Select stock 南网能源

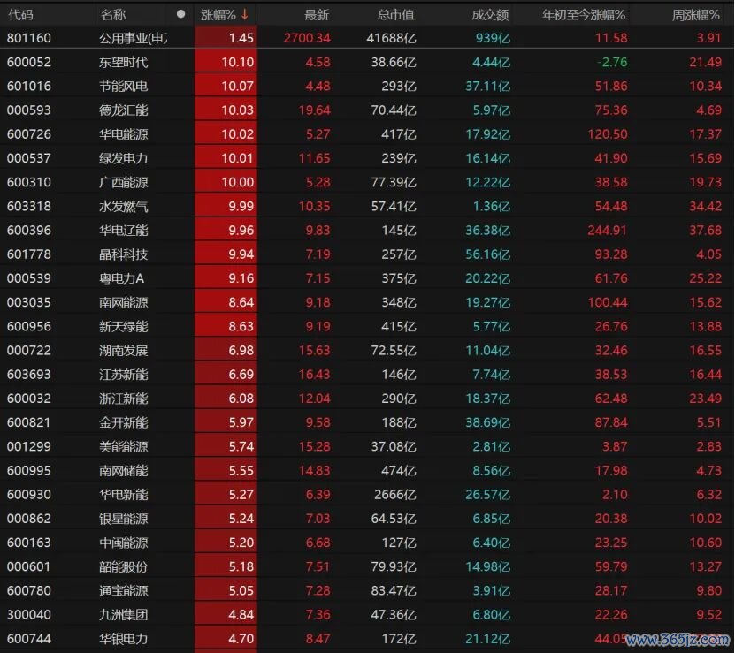point(123,302)
